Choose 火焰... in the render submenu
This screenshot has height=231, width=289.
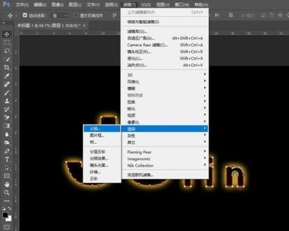coord(102,129)
